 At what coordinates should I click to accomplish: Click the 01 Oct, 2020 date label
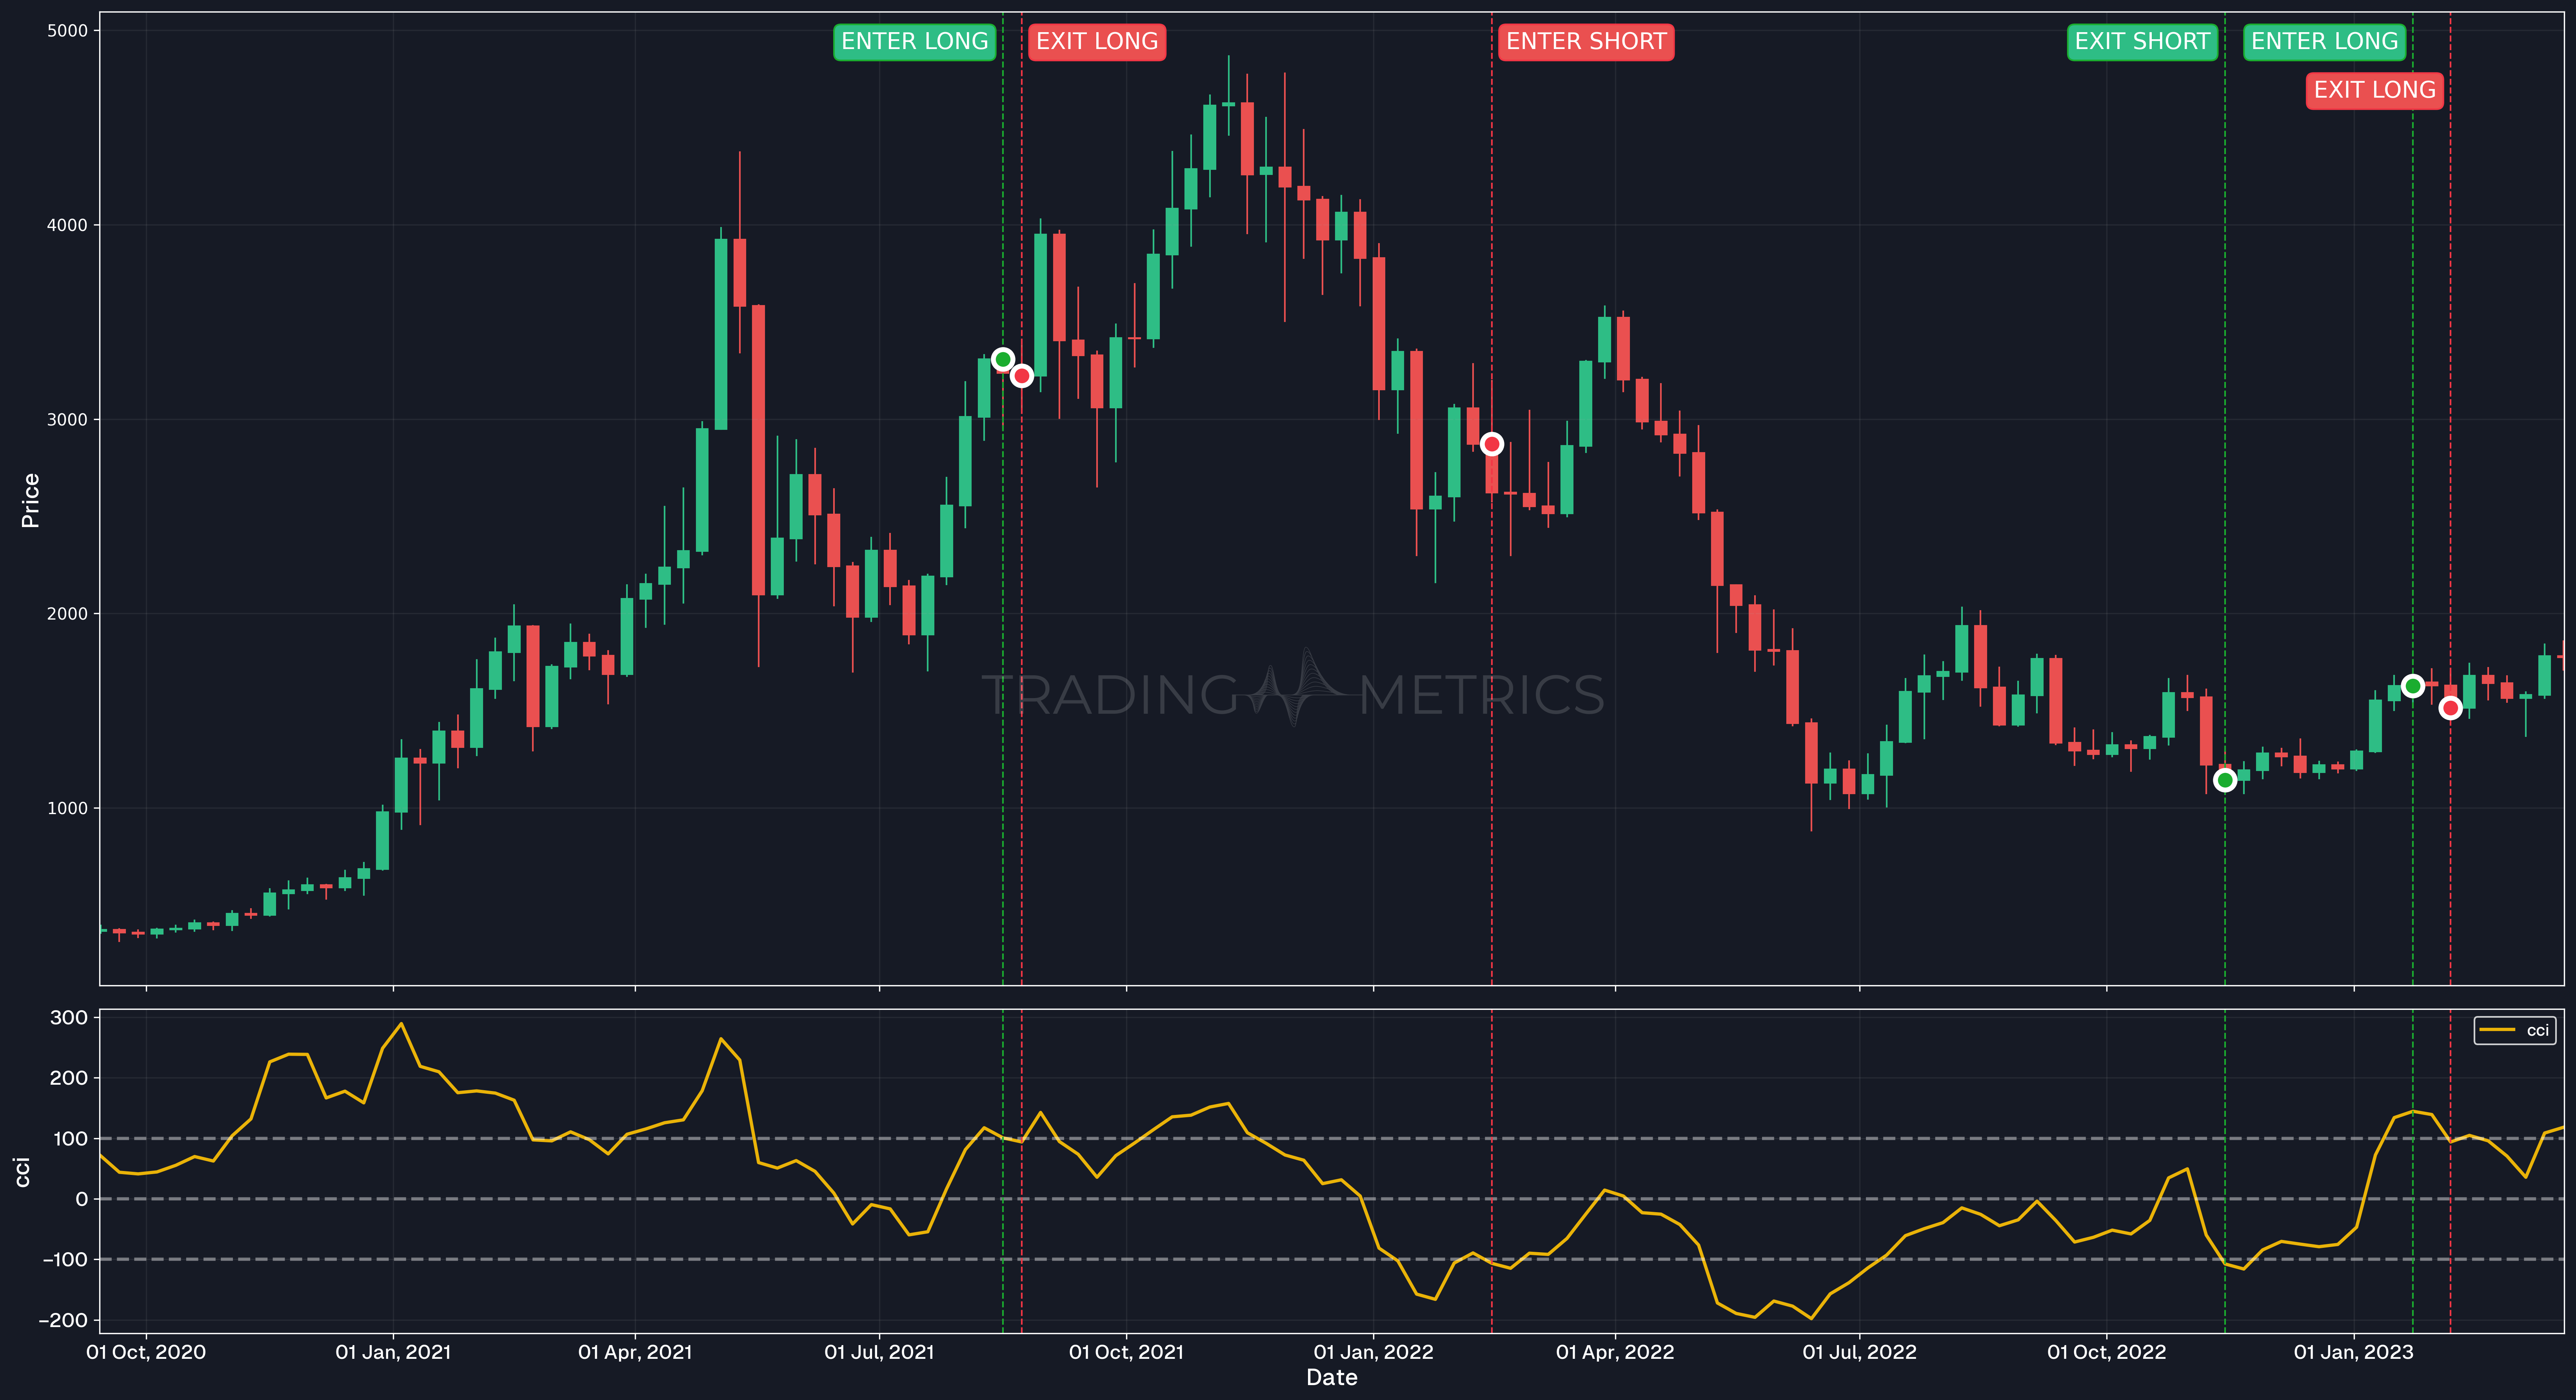point(146,1352)
